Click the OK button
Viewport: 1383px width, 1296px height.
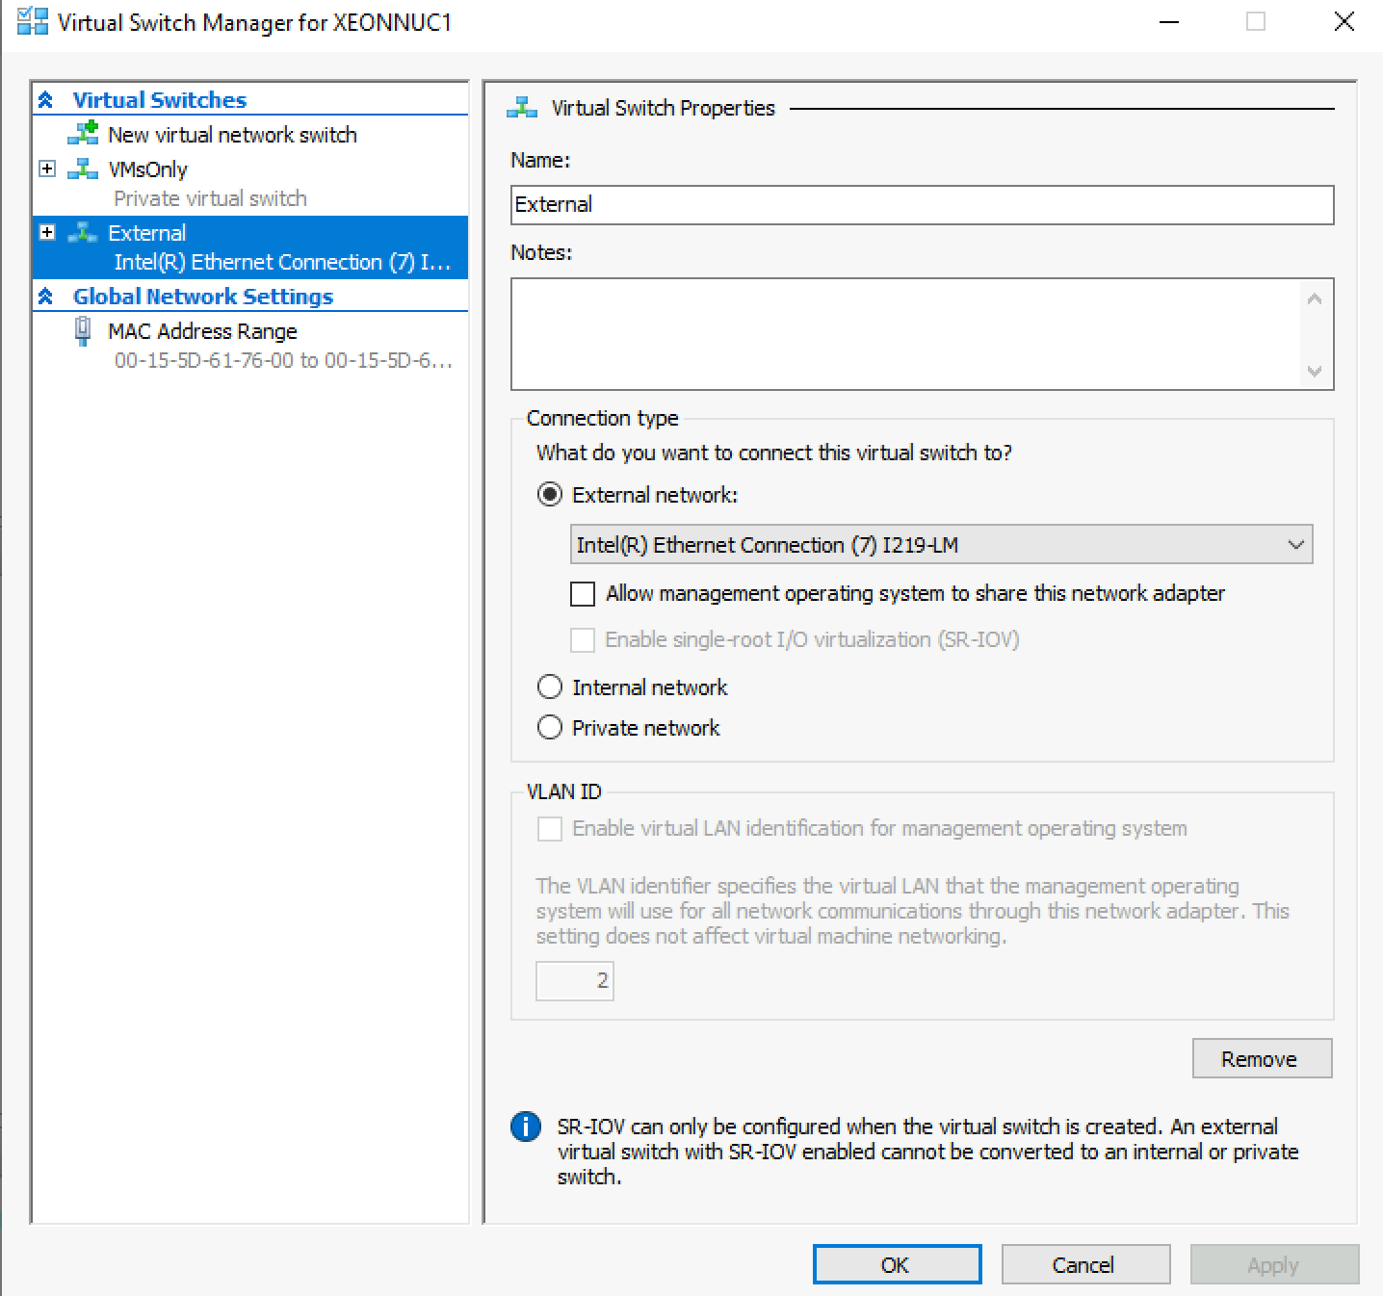897,1264
